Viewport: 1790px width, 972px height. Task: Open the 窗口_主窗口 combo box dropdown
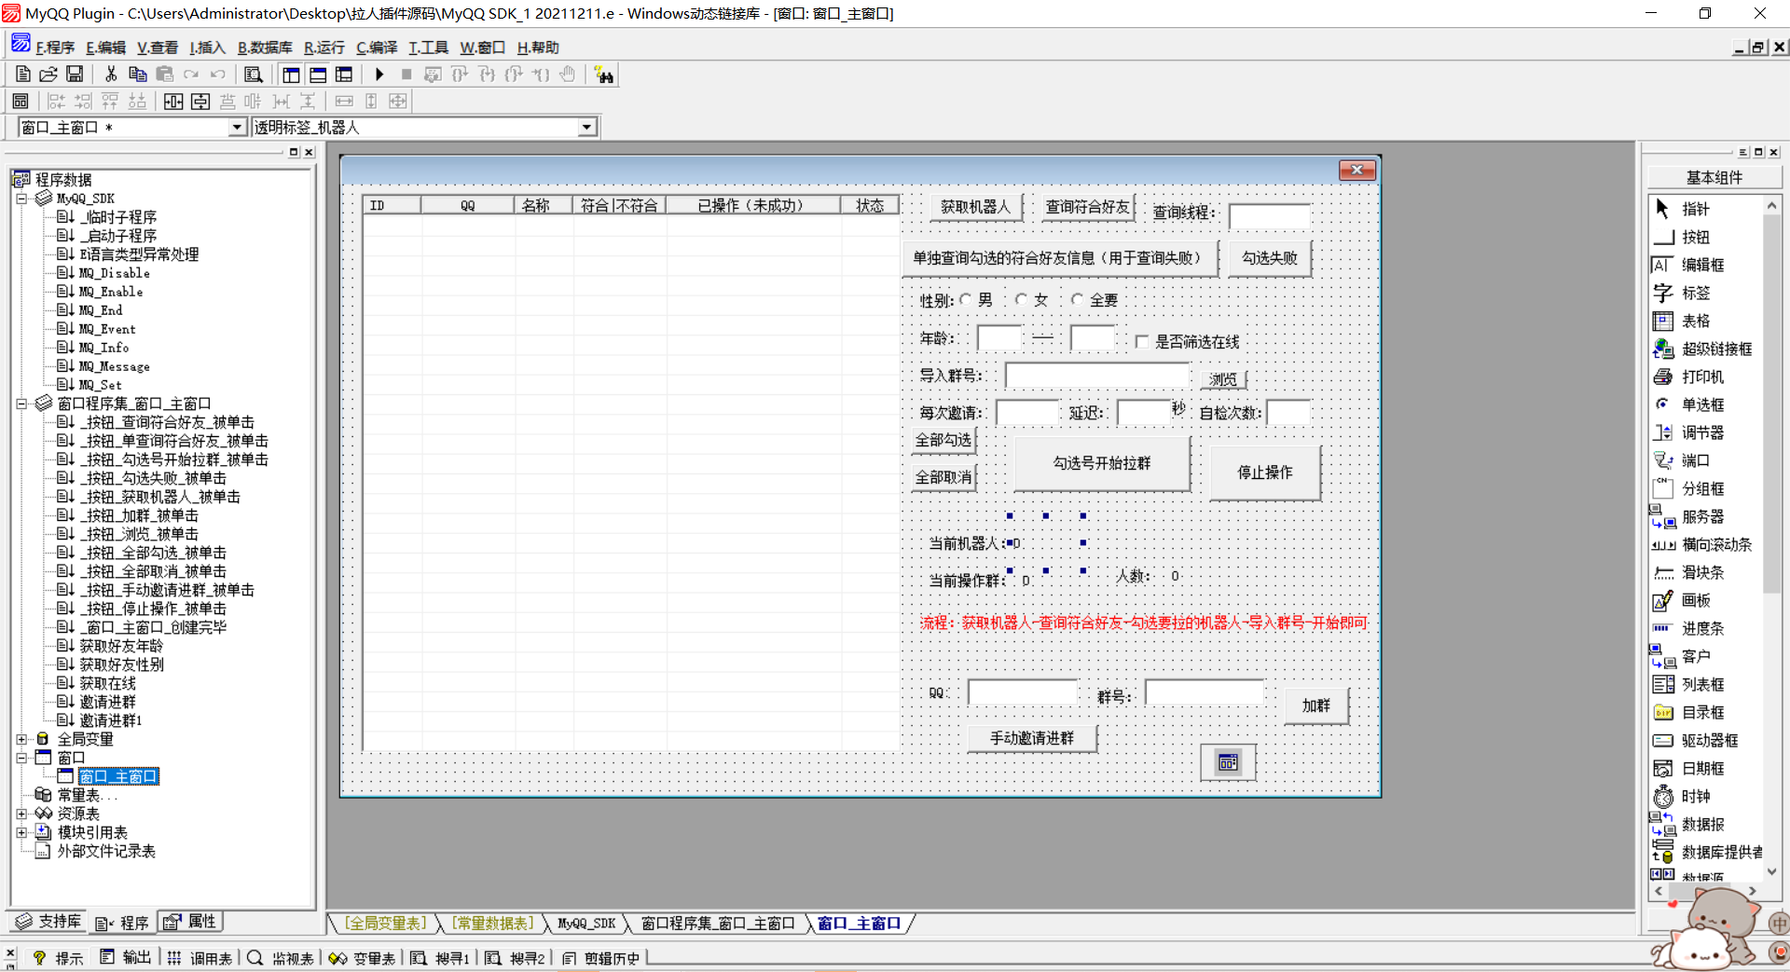tap(237, 128)
